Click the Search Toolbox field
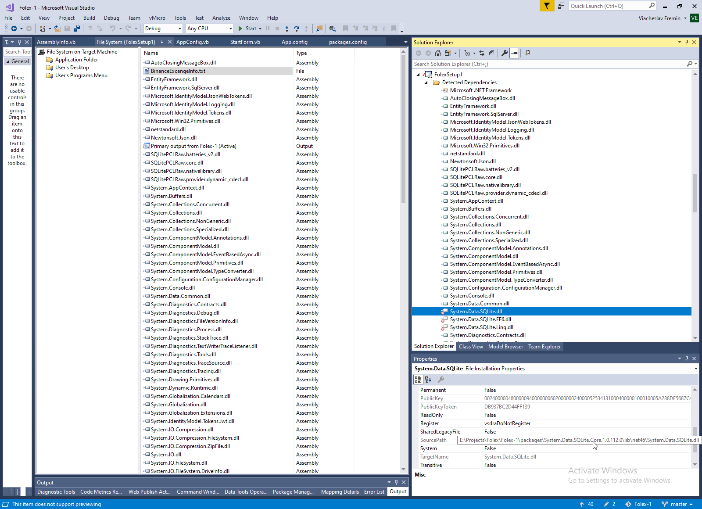The image size is (702, 509). coord(18,52)
